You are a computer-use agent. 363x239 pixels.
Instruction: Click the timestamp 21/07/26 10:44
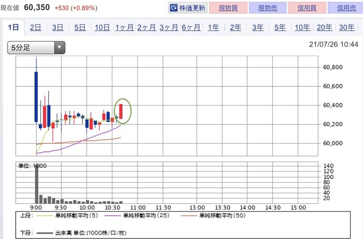[333, 44]
